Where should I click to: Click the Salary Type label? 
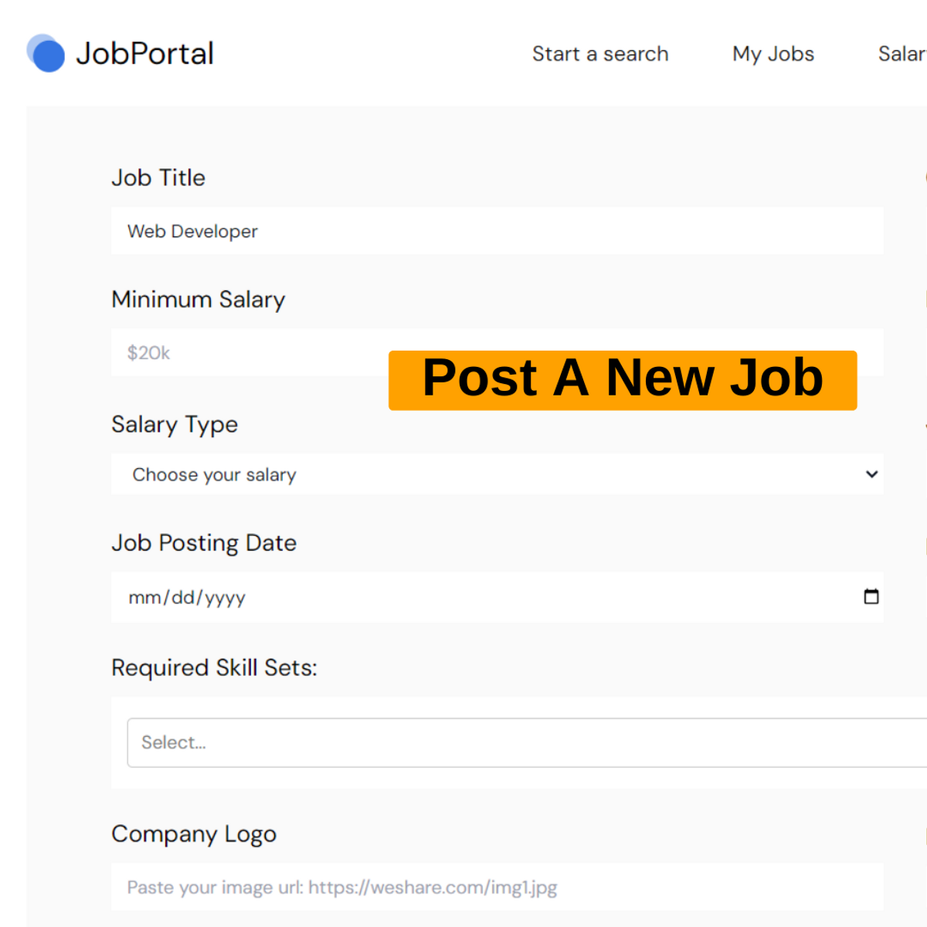pos(175,424)
